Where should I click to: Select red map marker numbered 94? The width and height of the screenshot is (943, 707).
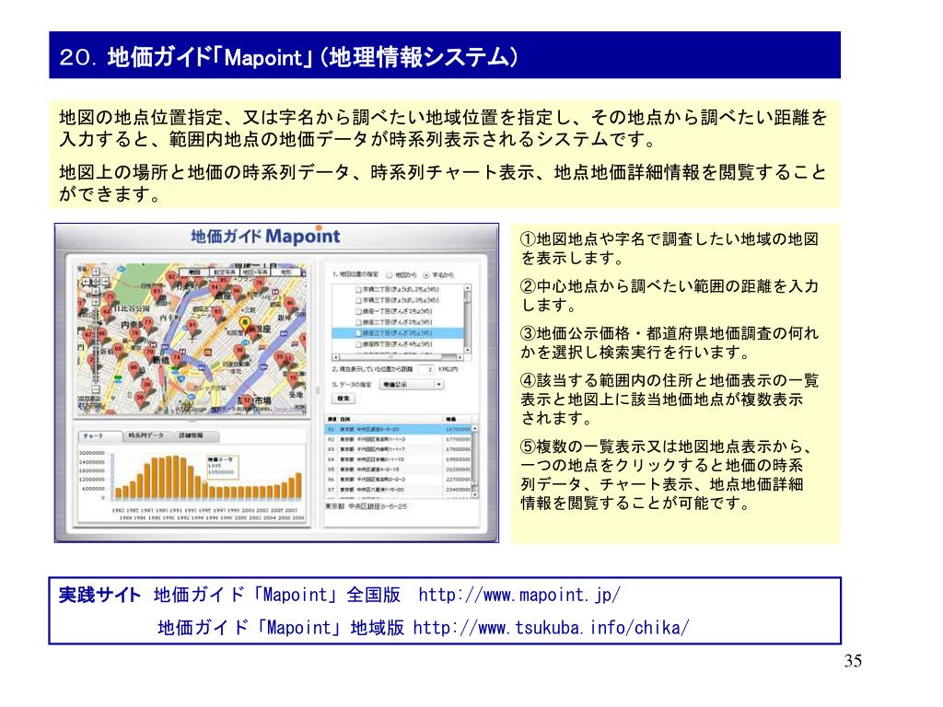(x=215, y=287)
